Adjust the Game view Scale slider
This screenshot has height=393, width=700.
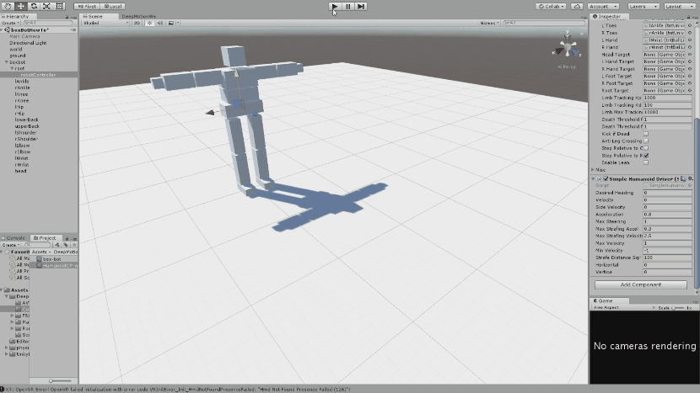678,308
